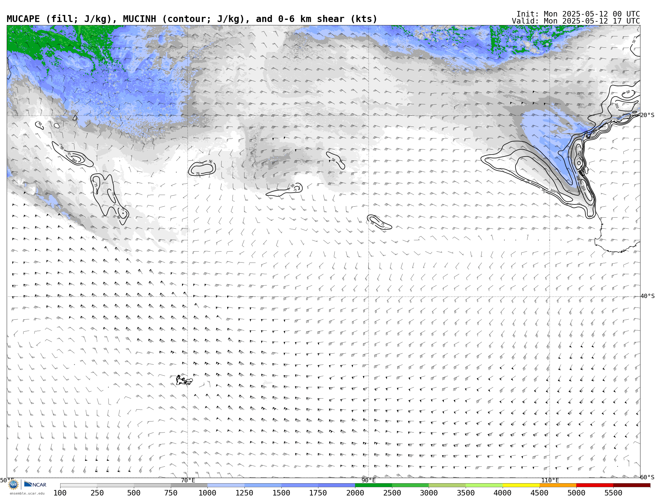Viewport: 660px width, 497px height.
Task: Click the colorbar label 500
Action: [x=134, y=493]
